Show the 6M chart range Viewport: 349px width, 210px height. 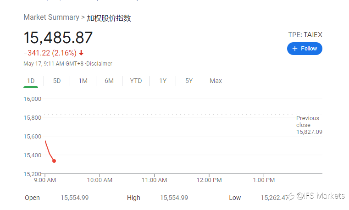pyautogui.click(x=109, y=81)
